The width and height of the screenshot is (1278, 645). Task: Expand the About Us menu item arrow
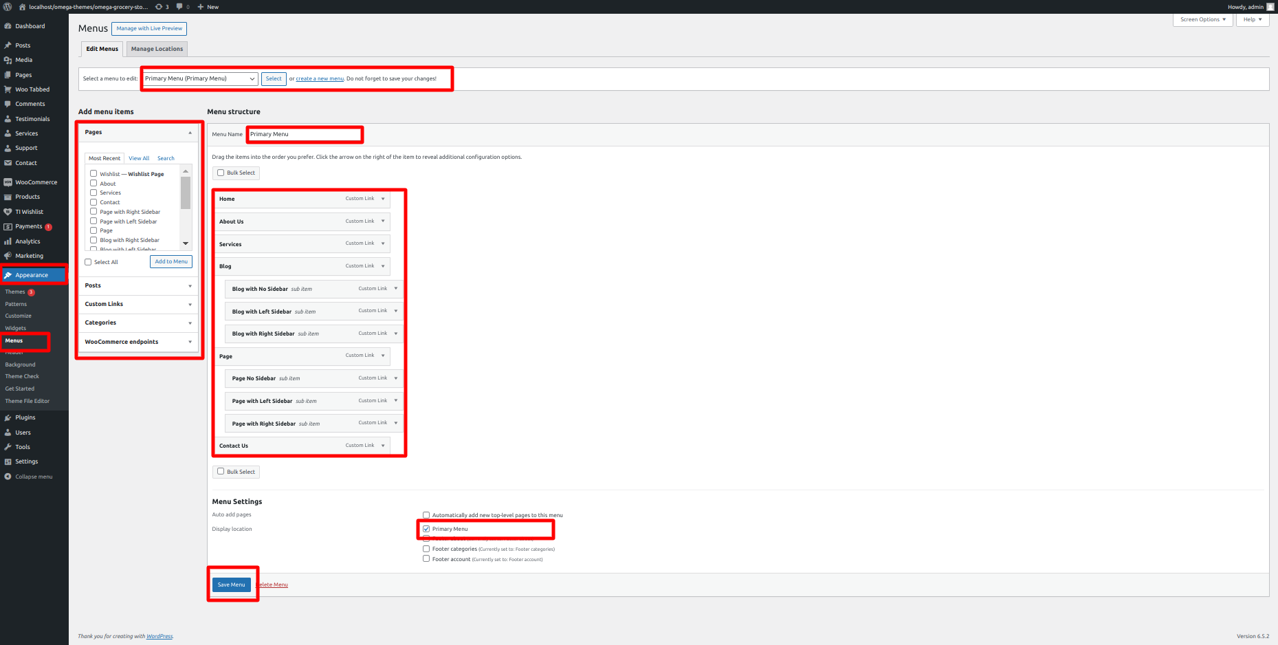coord(383,221)
